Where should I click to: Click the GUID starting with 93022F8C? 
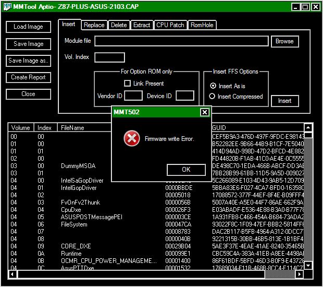coord(258,224)
